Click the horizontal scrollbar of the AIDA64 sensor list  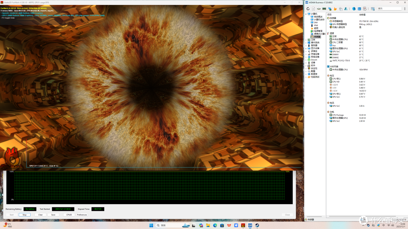point(362,216)
